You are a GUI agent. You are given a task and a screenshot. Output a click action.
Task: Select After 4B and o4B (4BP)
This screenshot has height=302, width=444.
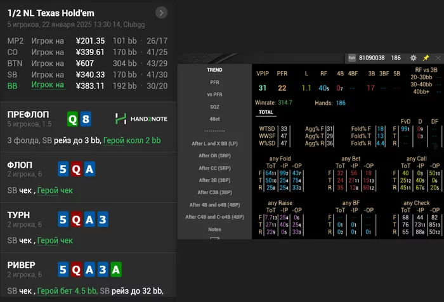tap(214, 205)
